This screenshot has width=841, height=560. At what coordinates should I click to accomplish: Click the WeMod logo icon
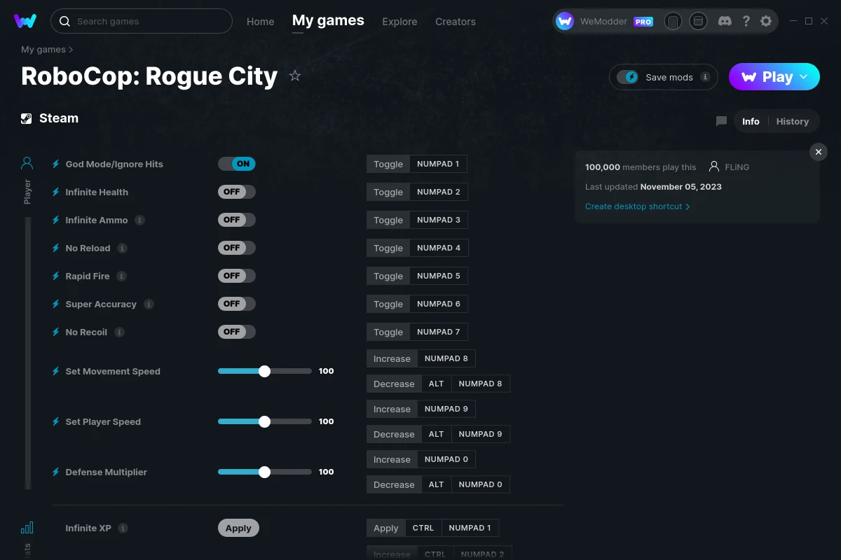[25, 21]
